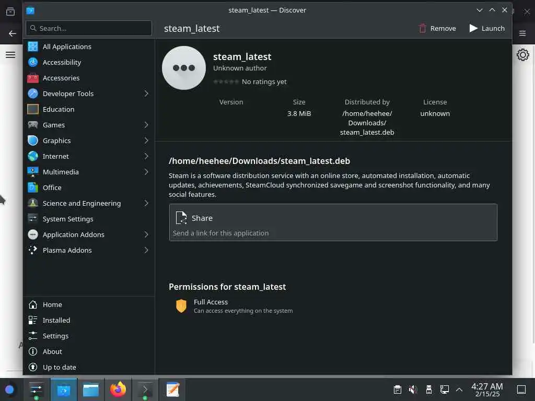Click the text editor taskbar icon
Screen dimensions: 535x401
[172, 390]
